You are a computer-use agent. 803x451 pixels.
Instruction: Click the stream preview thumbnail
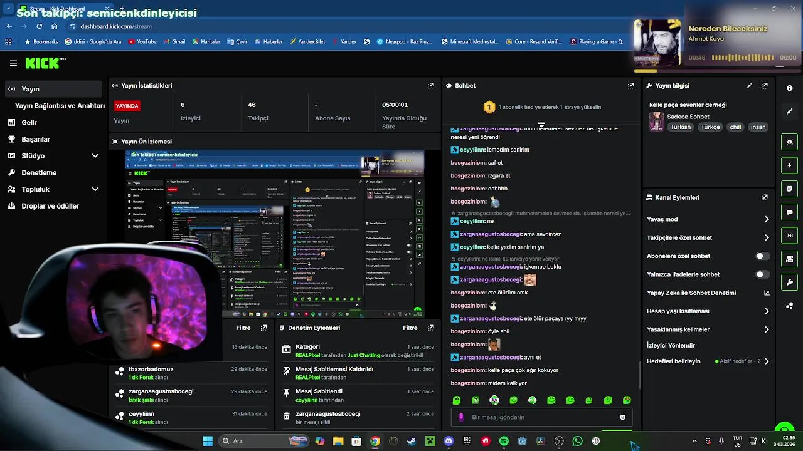[275, 234]
